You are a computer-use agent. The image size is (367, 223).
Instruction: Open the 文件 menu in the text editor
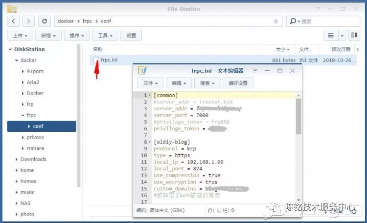point(150,83)
